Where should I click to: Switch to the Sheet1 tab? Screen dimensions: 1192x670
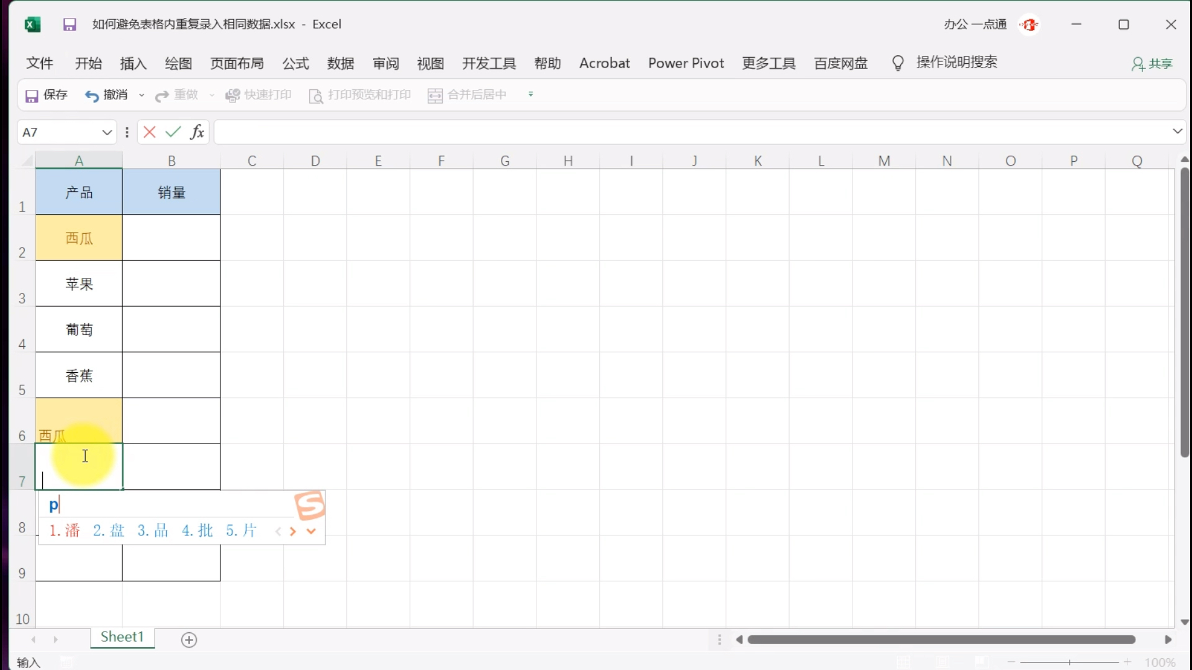(122, 637)
